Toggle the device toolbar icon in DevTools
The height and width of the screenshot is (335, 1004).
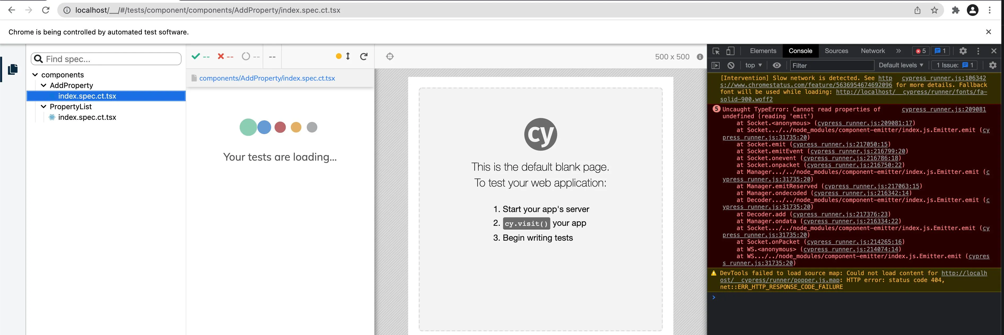(x=730, y=51)
